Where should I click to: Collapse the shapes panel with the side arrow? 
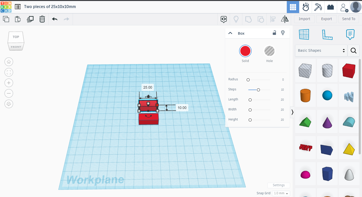pyautogui.click(x=292, y=112)
